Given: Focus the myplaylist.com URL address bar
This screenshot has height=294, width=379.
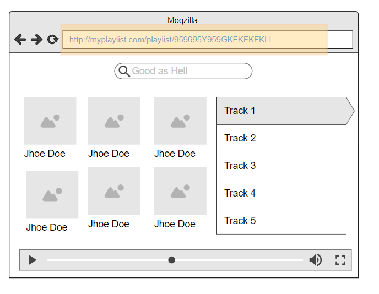Looking at the screenshot, I should 208,40.
